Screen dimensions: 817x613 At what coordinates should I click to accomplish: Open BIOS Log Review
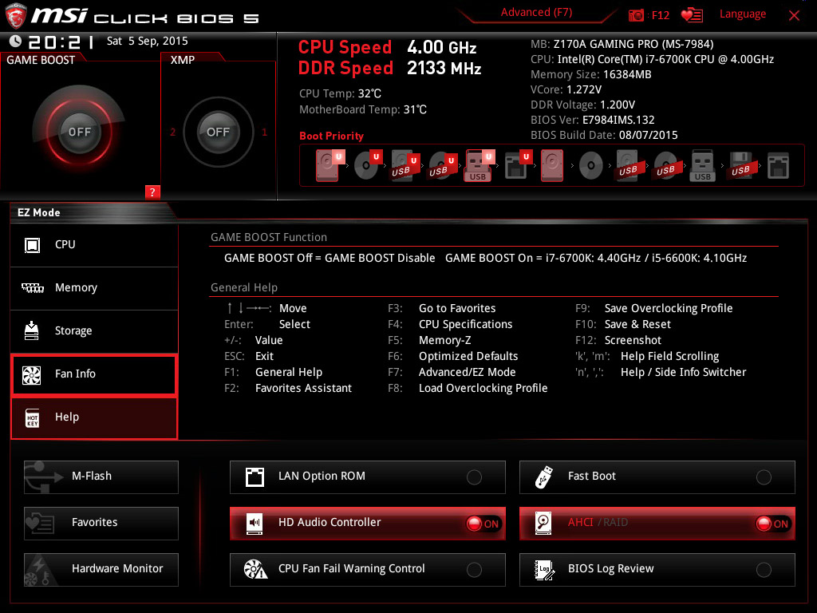click(x=657, y=570)
